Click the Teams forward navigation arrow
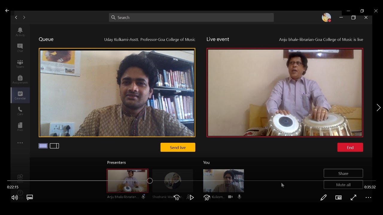Image resolution: width=383 pixels, height=215 pixels. pyautogui.click(x=24, y=18)
